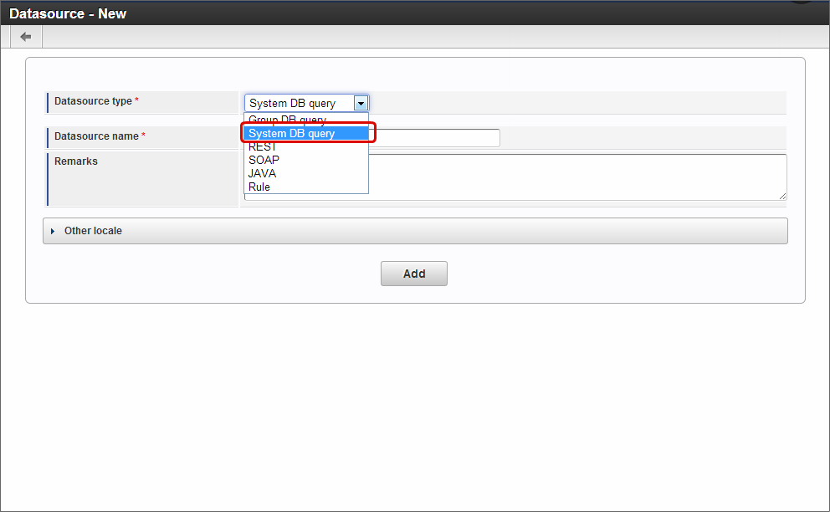Click the back arrow icon
This screenshot has width=830, height=512.
click(25, 37)
